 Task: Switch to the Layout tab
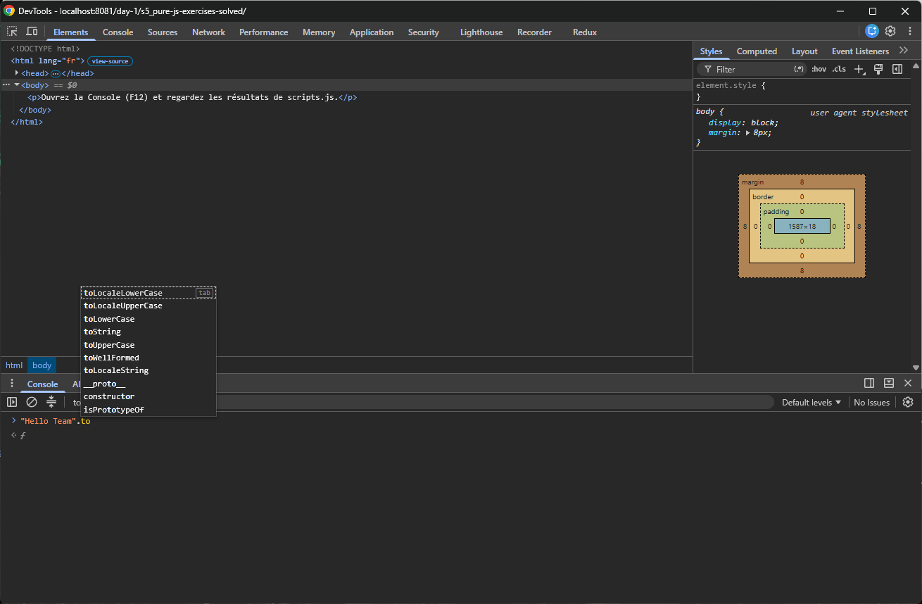pos(804,51)
